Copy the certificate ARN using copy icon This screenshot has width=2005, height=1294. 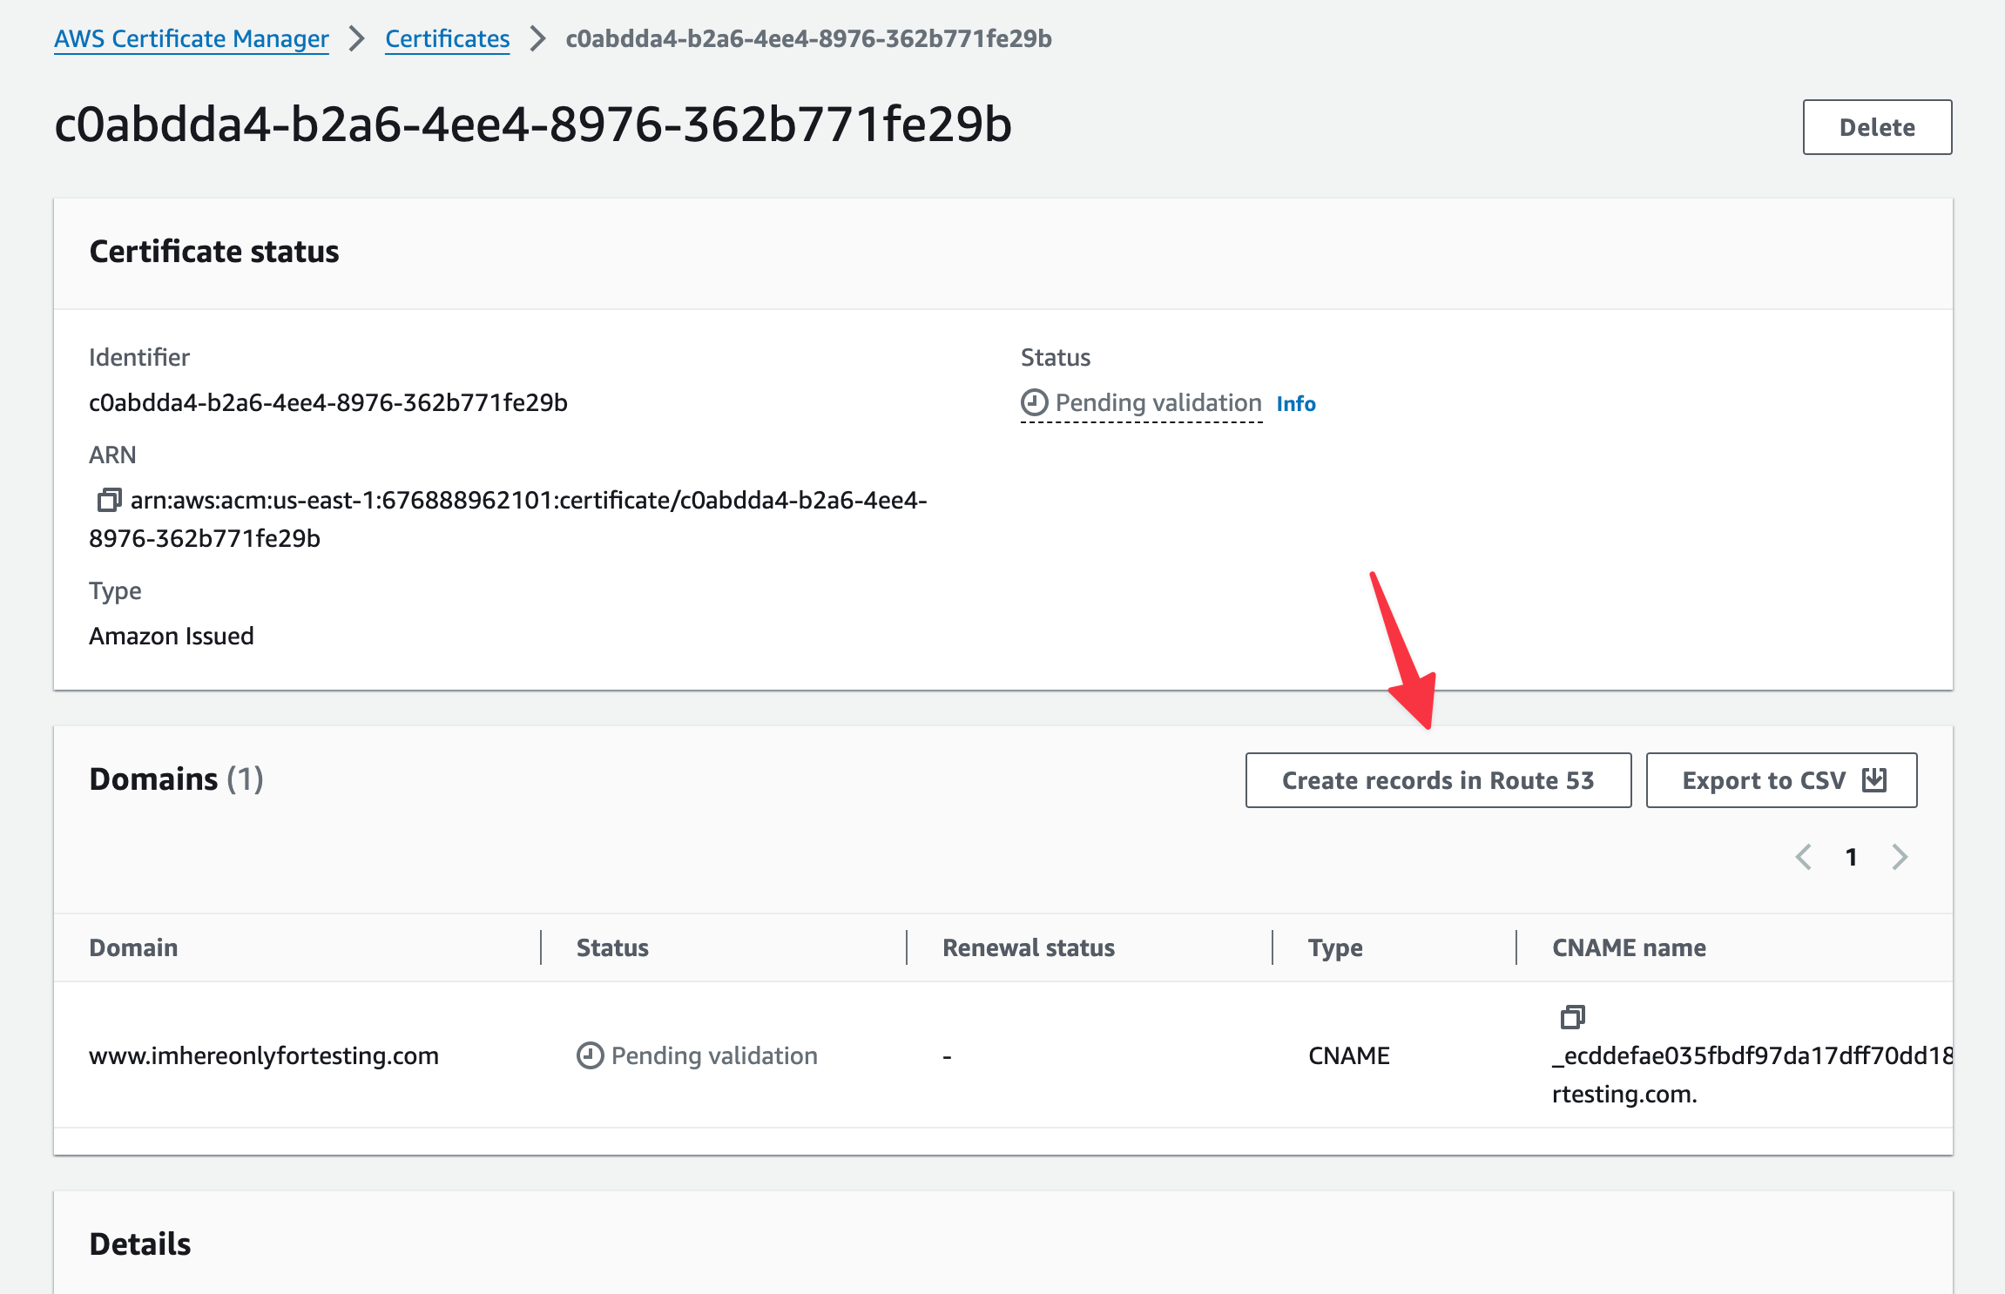click(109, 500)
